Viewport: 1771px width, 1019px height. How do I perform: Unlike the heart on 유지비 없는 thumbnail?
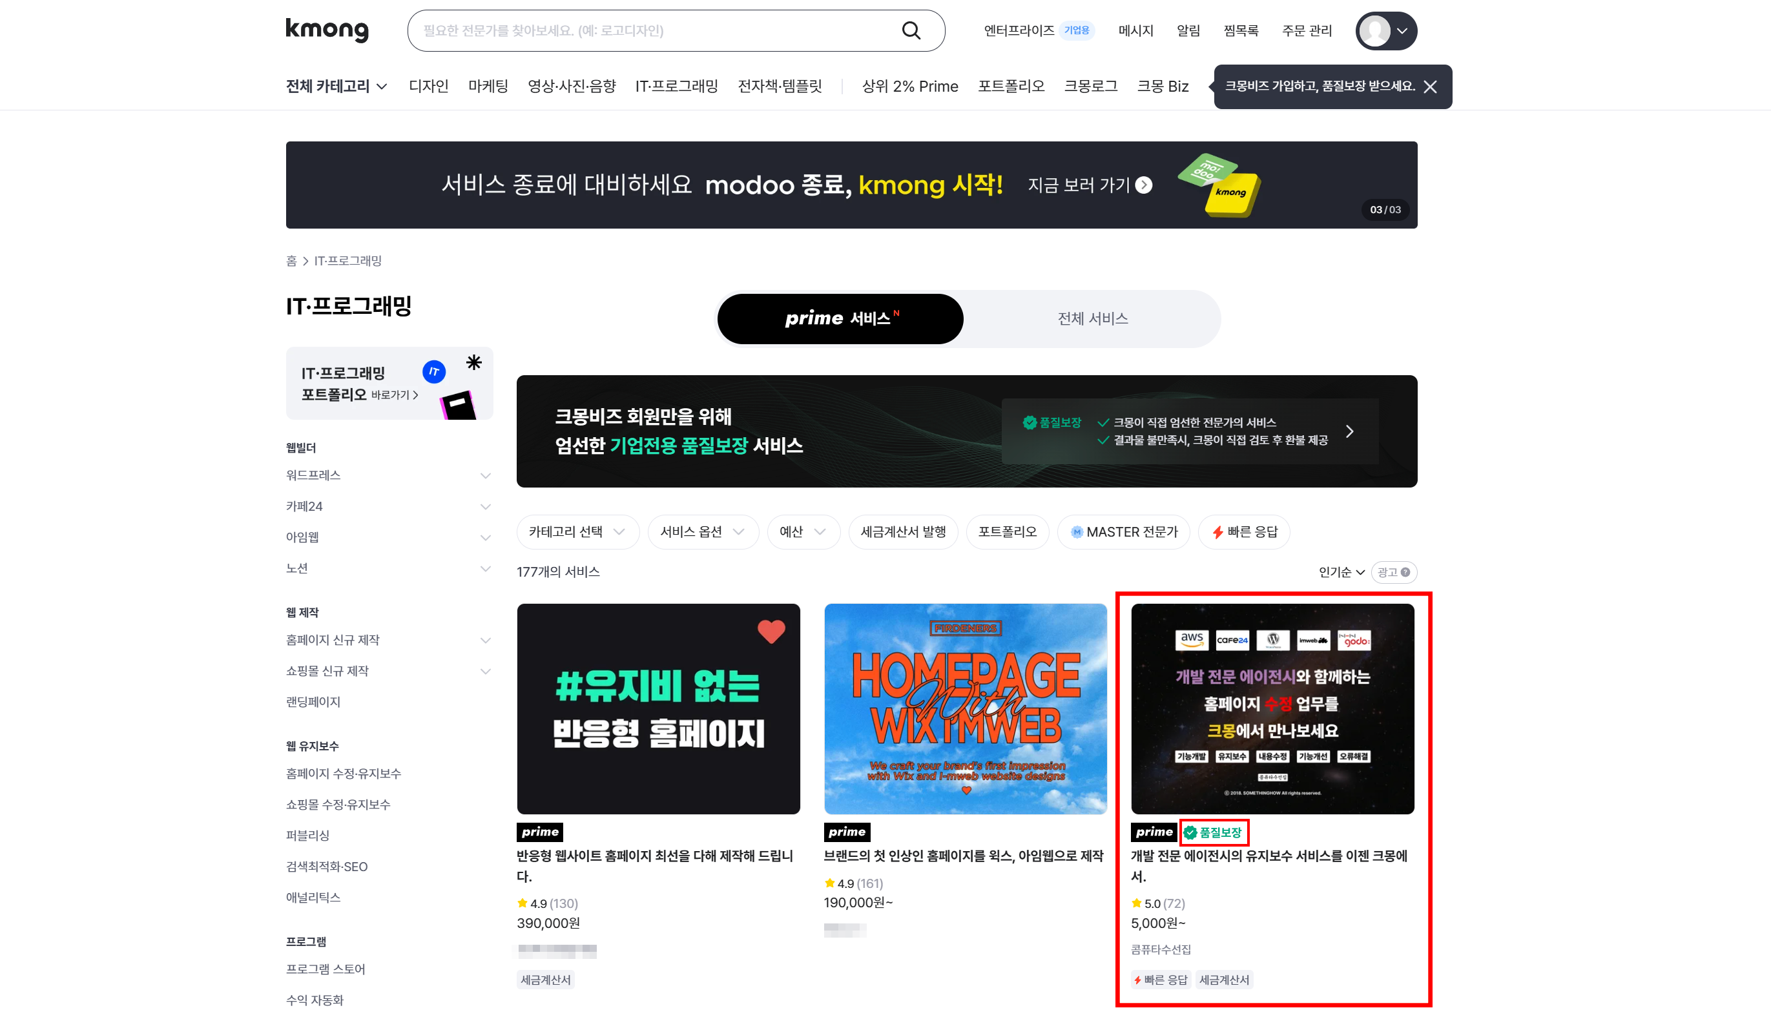(771, 632)
